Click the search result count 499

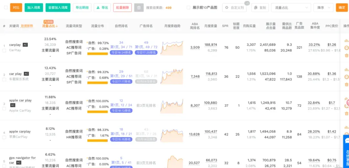168,8
